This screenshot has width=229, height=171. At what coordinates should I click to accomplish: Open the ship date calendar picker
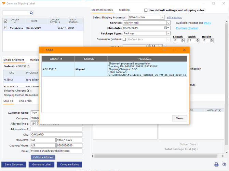click(x=166, y=28)
